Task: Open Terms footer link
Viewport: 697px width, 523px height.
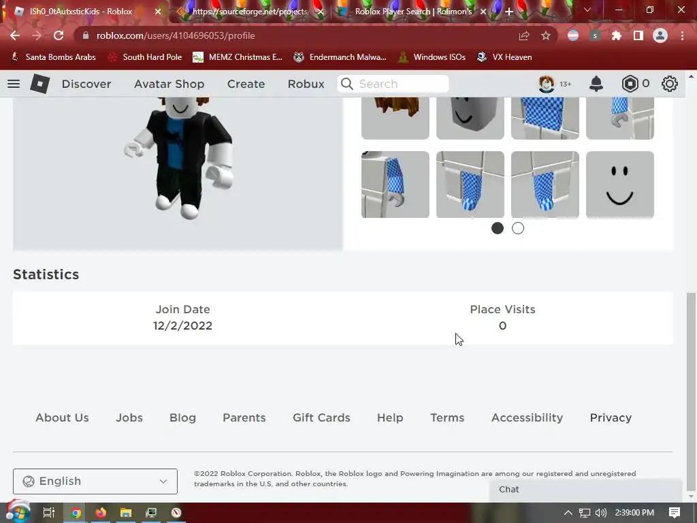Action: [447, 417]
